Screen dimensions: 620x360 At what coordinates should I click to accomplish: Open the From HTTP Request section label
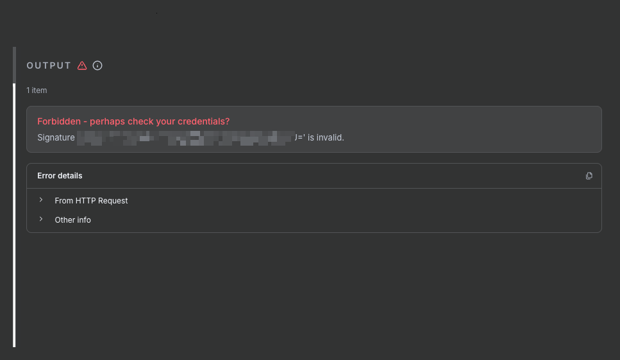[x=91, y=201]
